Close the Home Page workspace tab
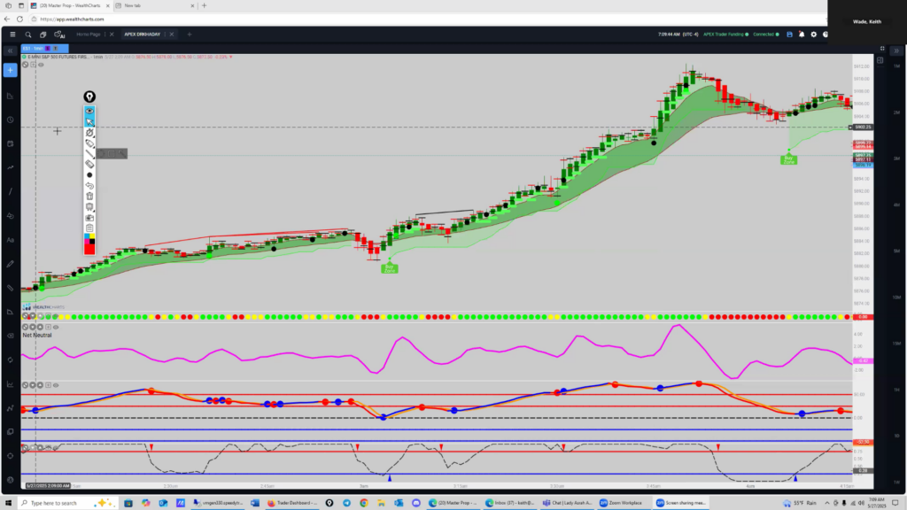Viewport: 907px width, 510px height. [x=112, y=35]
